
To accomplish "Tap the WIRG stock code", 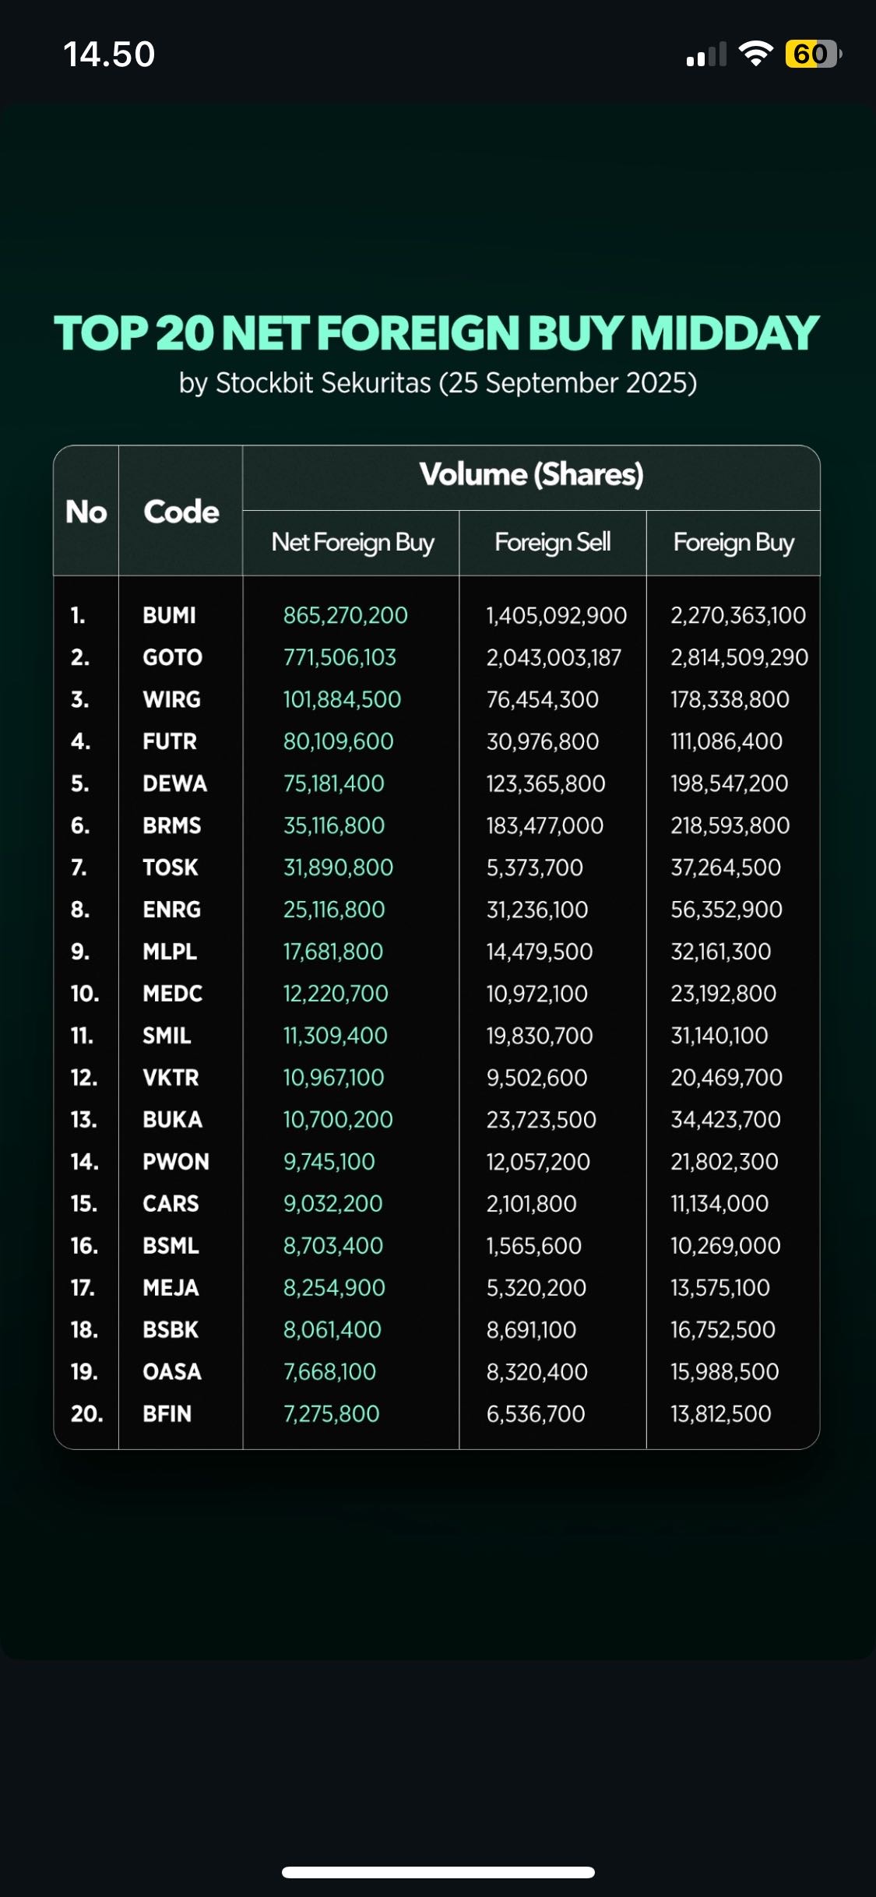I will (171, 699).
